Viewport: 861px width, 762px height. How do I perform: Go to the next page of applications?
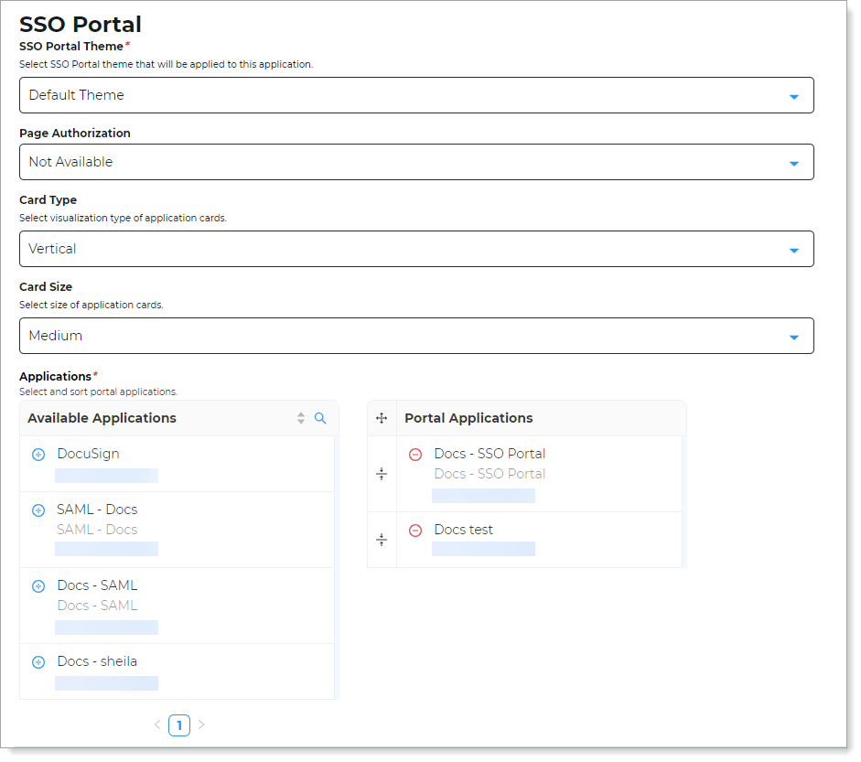201,724
